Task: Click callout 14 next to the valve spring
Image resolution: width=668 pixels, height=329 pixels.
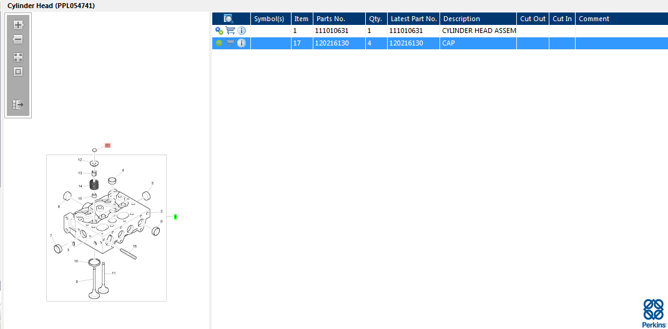Action: coord(80,186)
